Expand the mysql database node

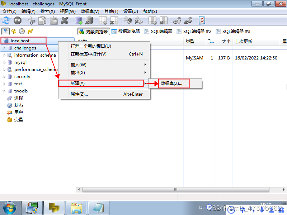coord(4,62)
